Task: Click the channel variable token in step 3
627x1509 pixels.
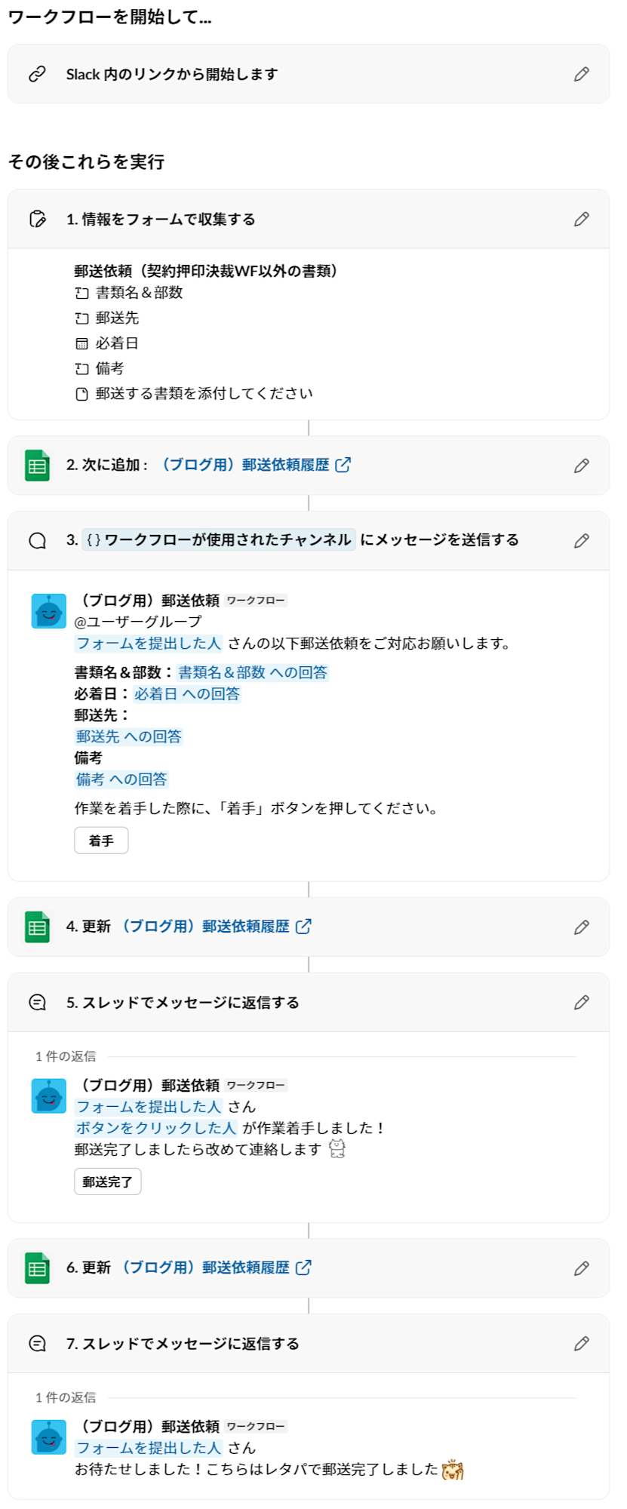Action: point(219,540)
